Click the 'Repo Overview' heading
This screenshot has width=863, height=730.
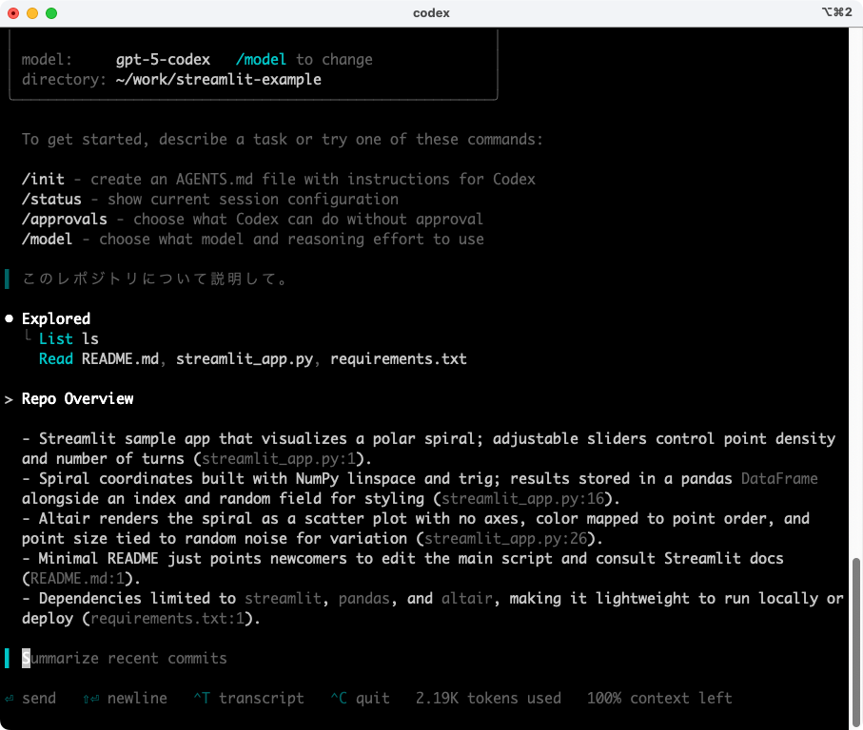click(x=78, y=399)
